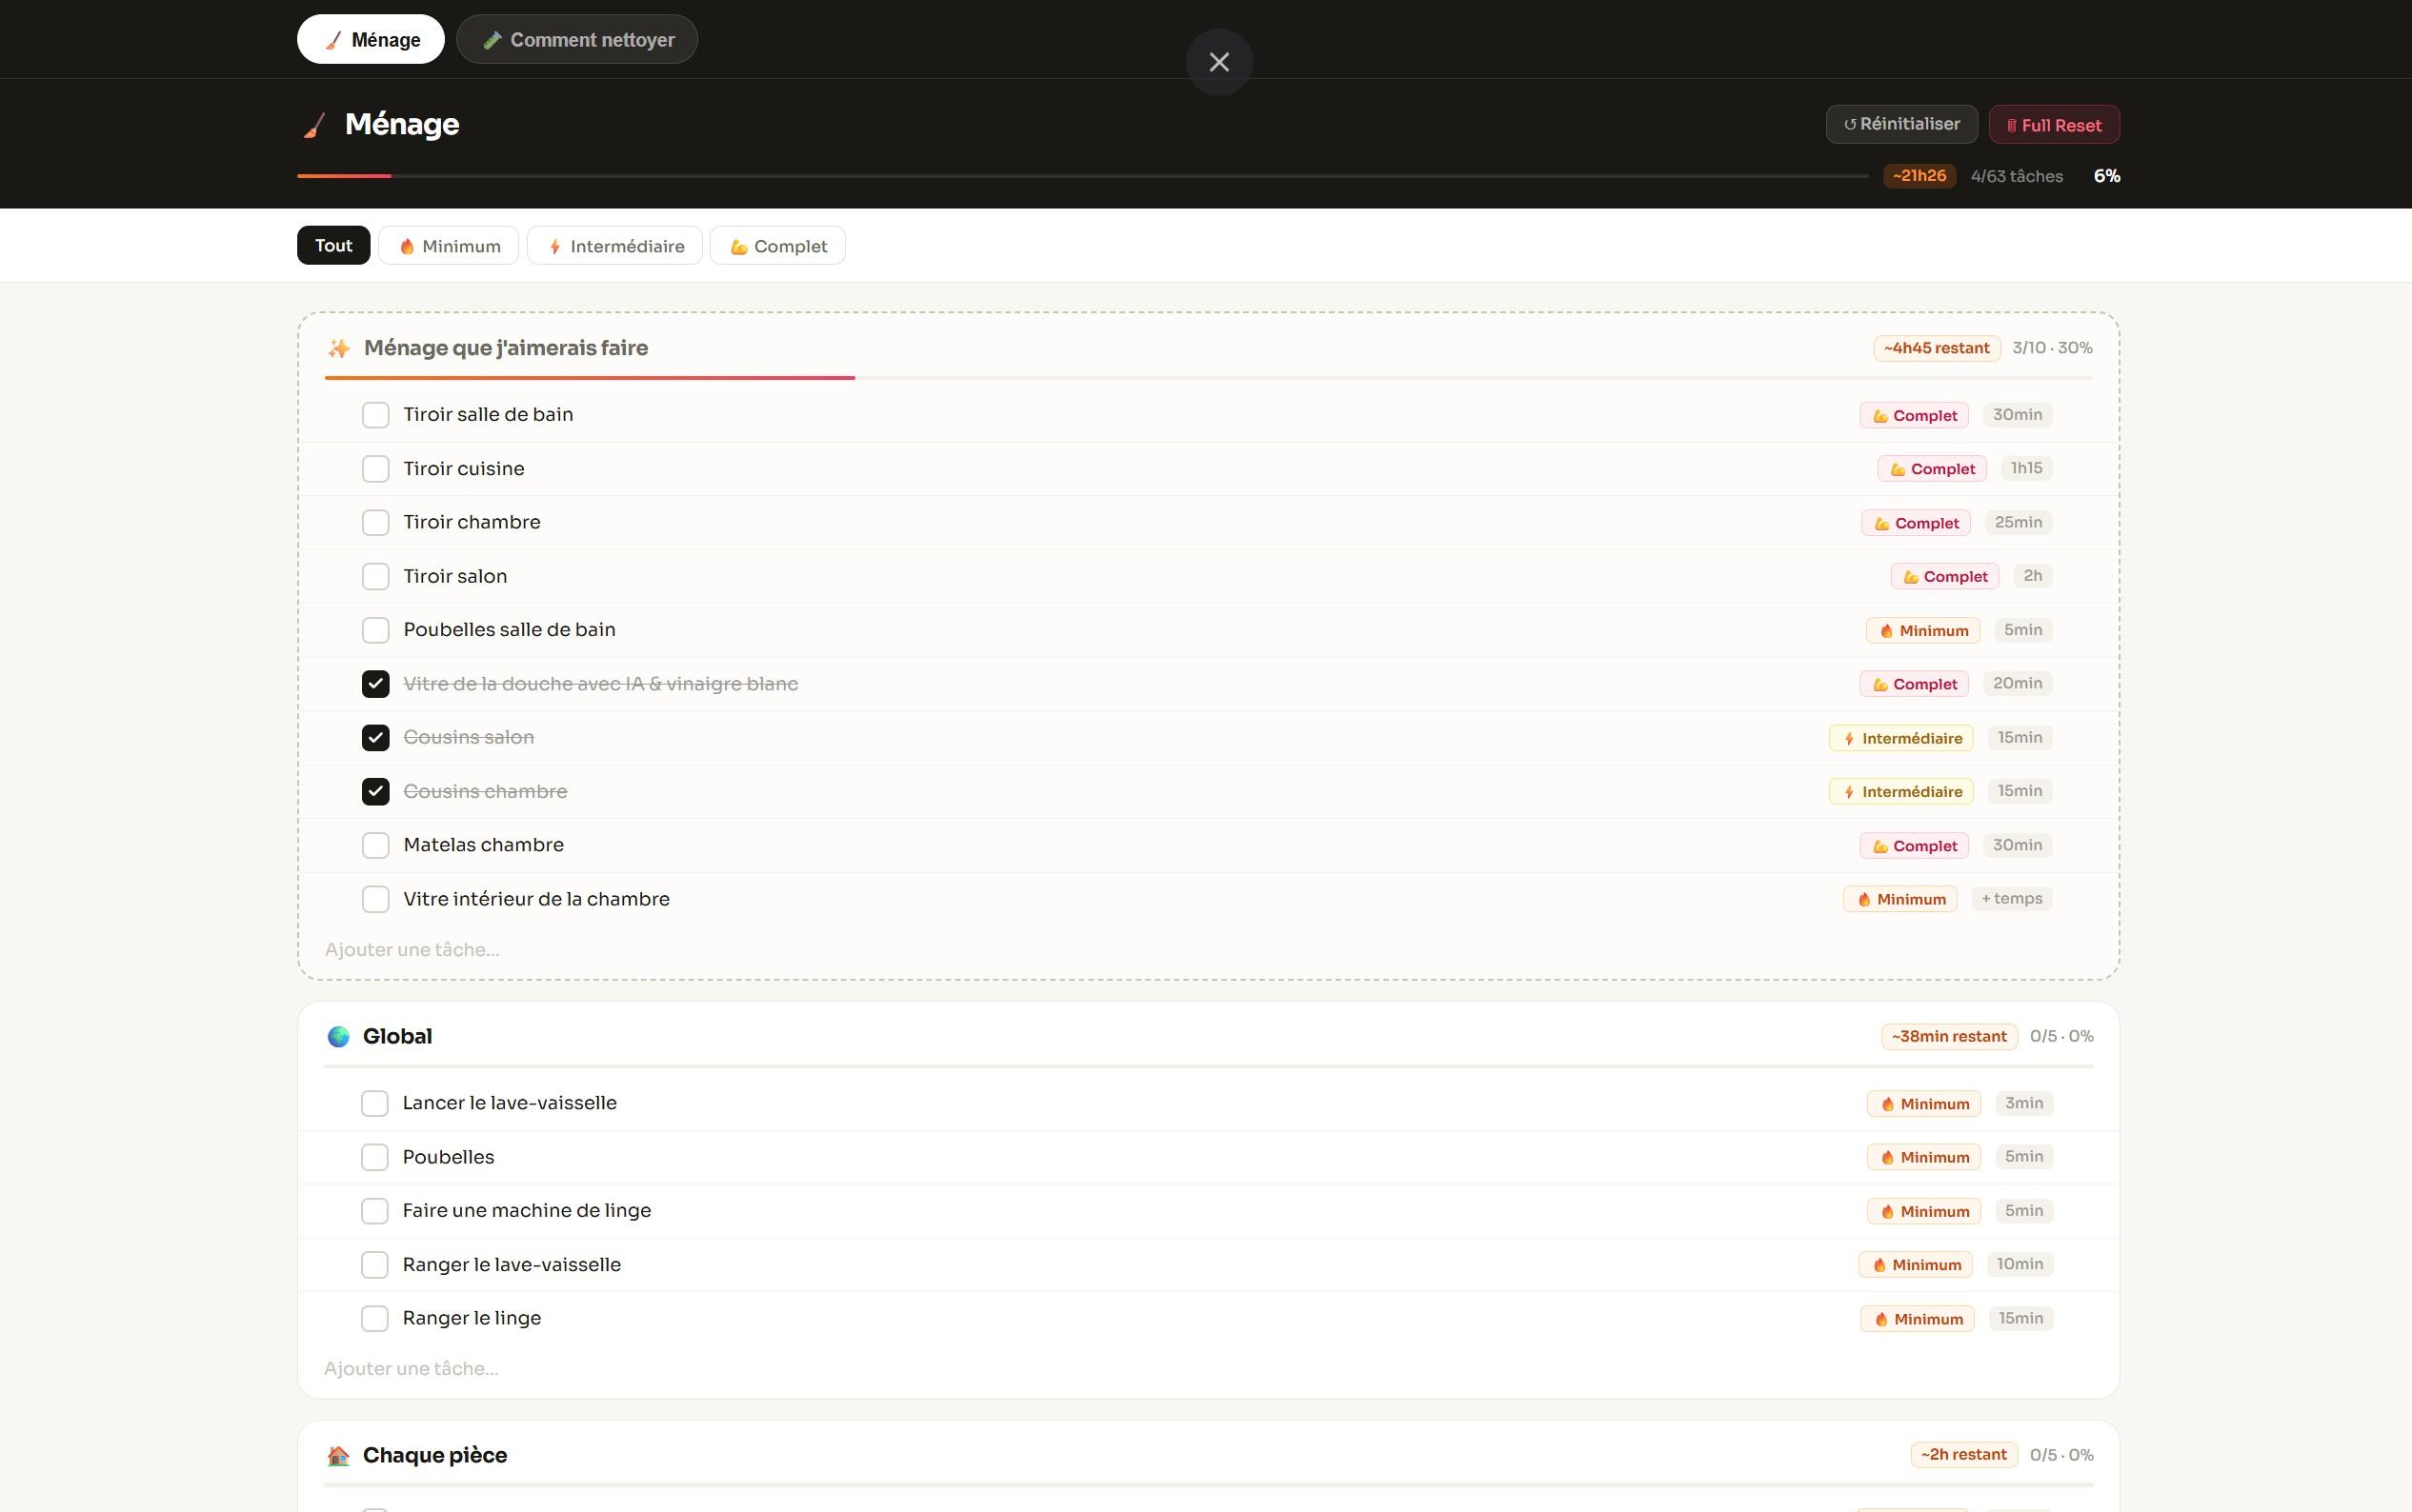Check the Tiroir cuisine checkbox
Screen dimensions: 2412x1512
375,469
